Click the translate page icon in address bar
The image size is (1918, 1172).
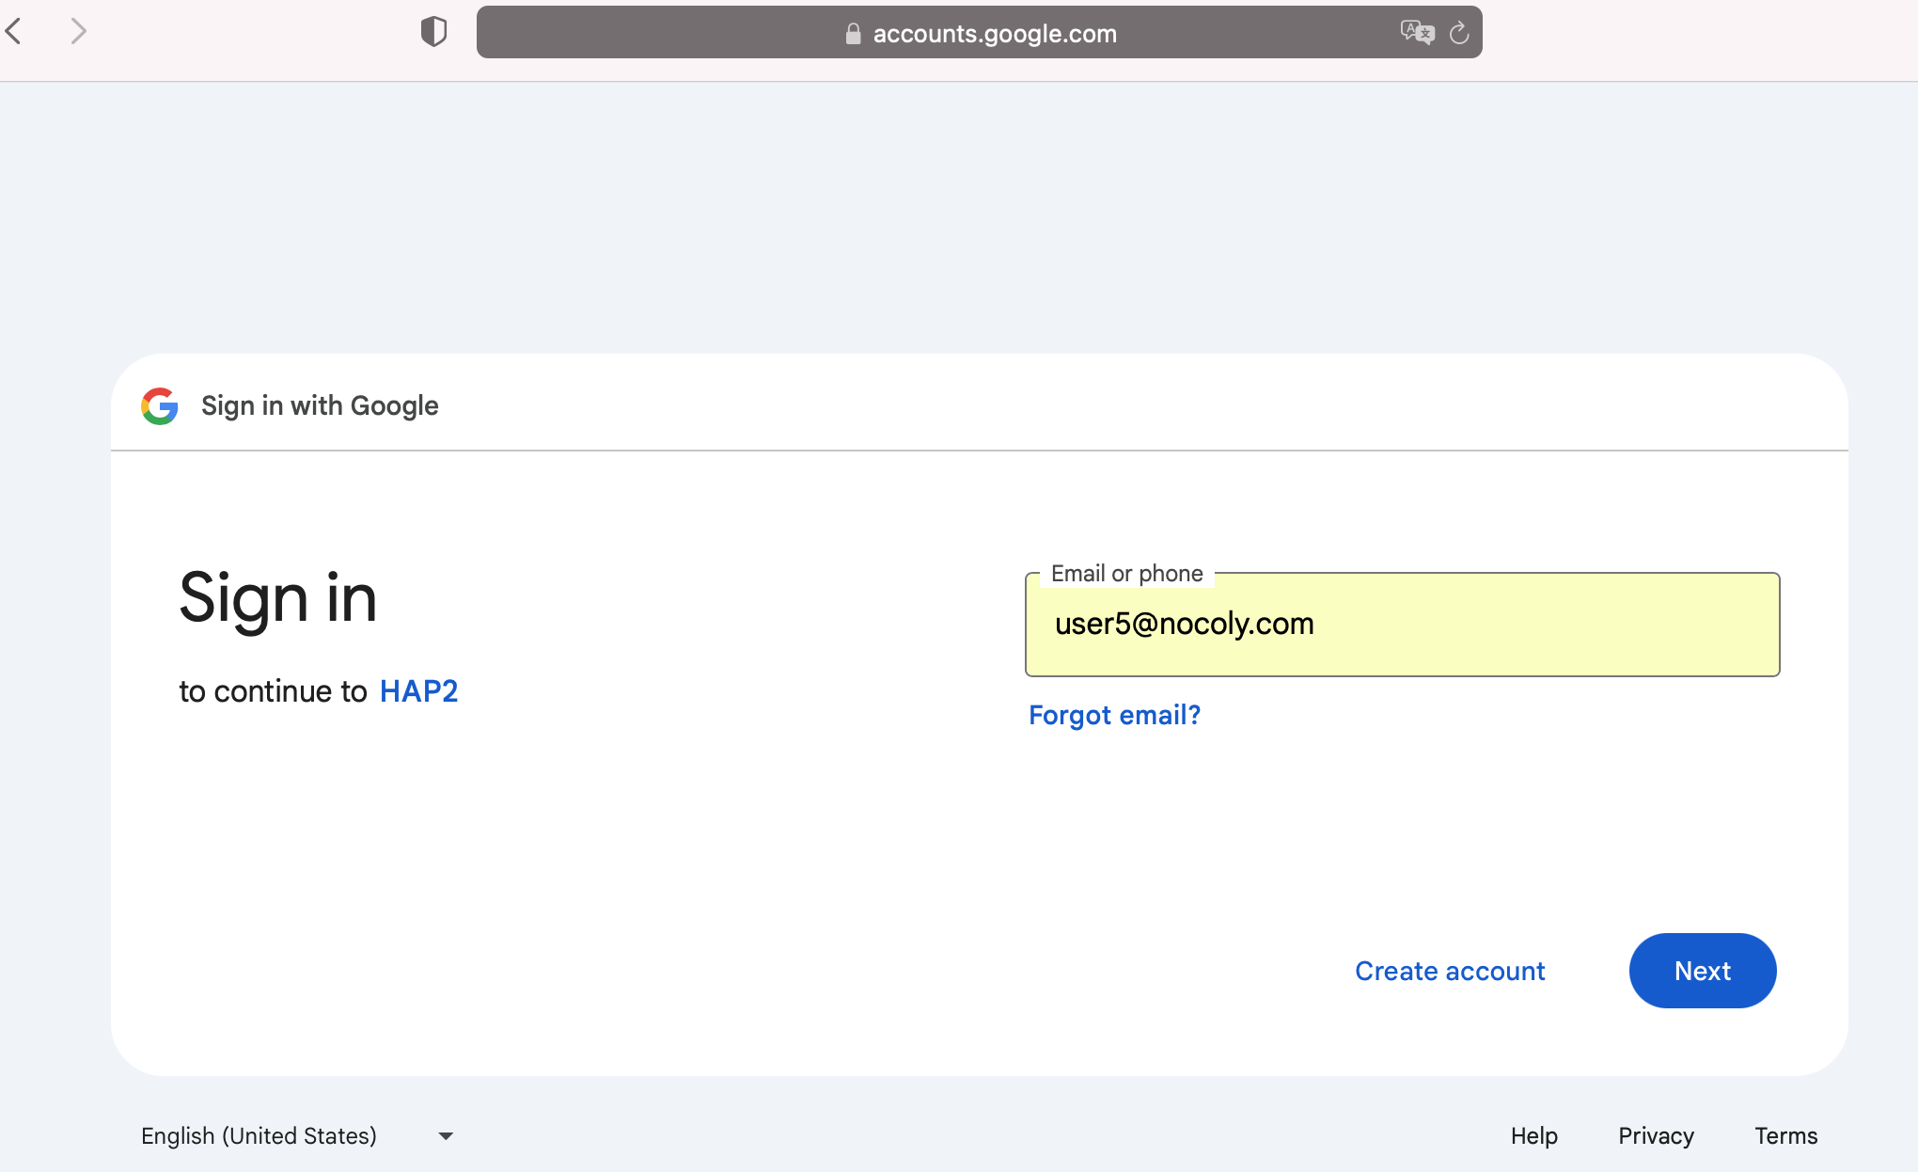pos(1417,33)
